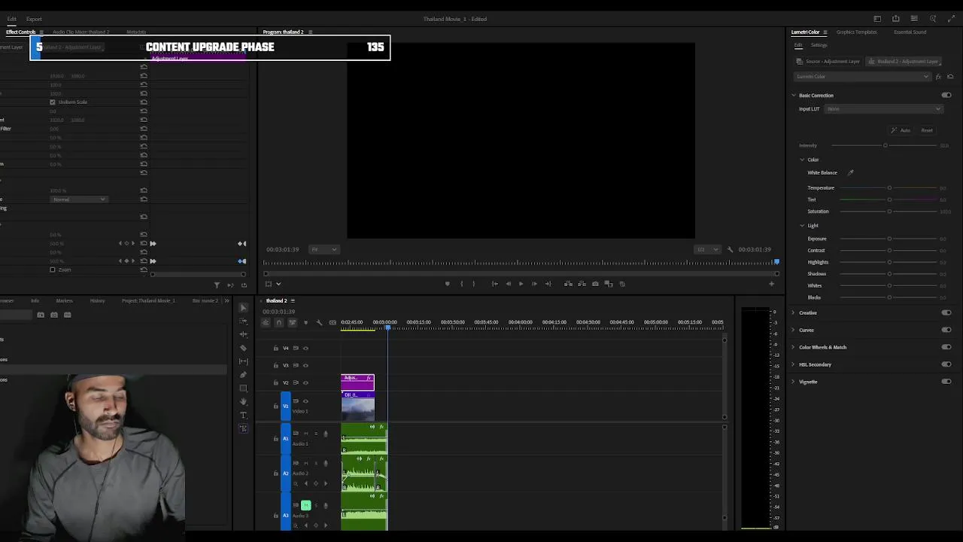Toggle HSL Secondary section switch
The width and height of the screenshot is (963, 542).
click(946, 364)
